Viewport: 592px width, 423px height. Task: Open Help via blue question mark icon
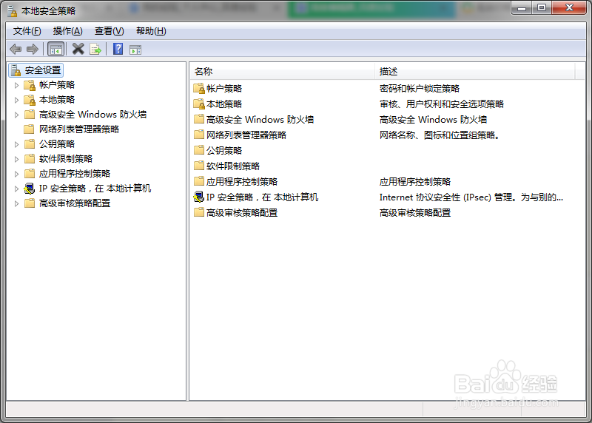pyautogui.click(x=118, y=49)
